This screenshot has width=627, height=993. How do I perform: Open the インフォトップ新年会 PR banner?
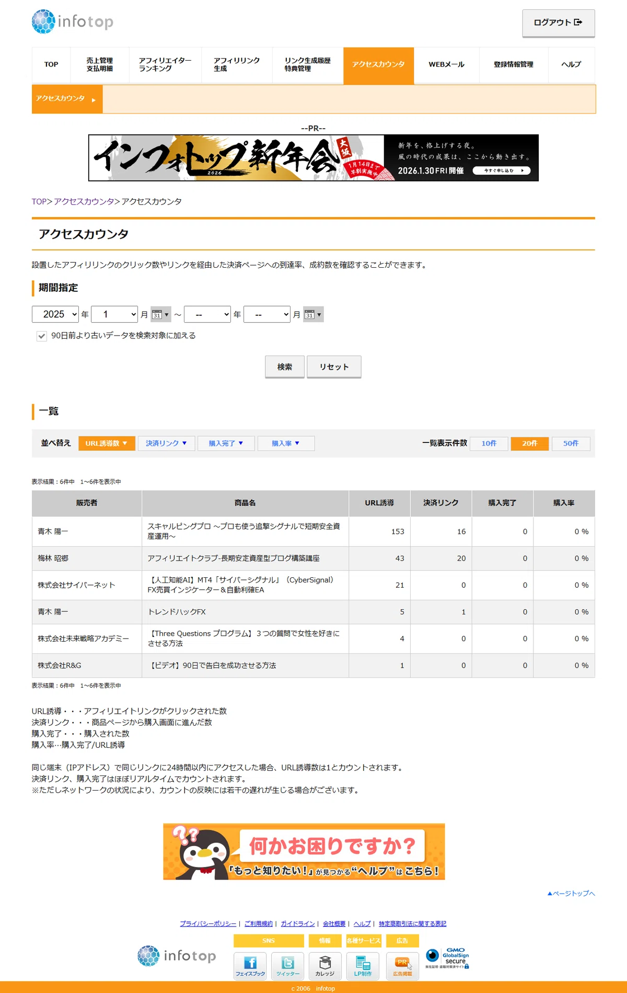click(x=313, y=158)
